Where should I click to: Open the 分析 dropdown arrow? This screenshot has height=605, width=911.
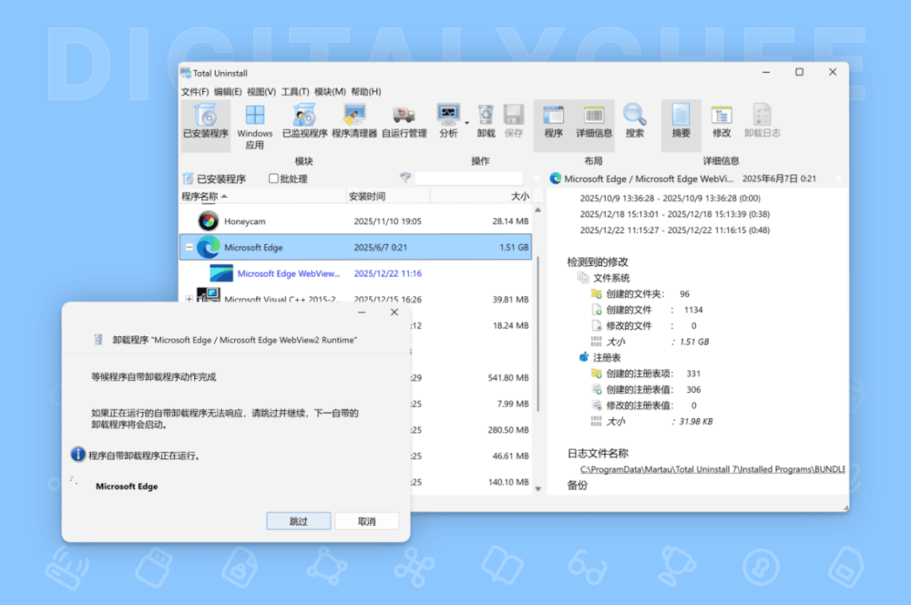[466, 123]
